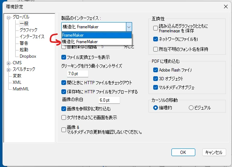Enable FrameImage を保存 checkbox
The height and width of the screenshot is (167, 232).
click(x=155, y=28)
